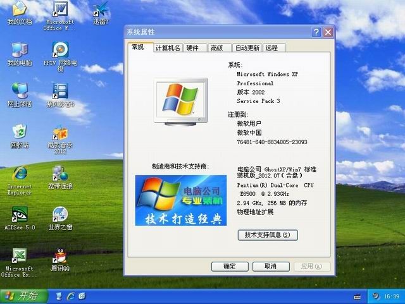Click the 取消 cancel button

tap(271, 266)
